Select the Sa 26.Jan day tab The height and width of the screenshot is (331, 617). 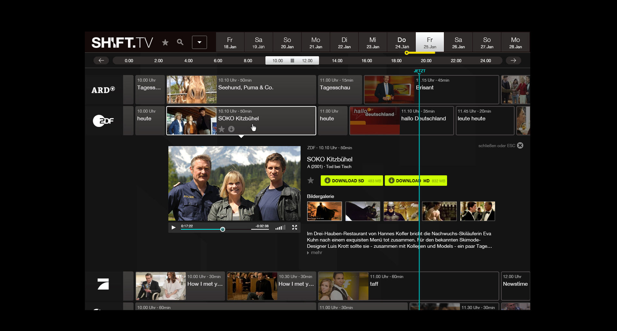coord(458,42)
